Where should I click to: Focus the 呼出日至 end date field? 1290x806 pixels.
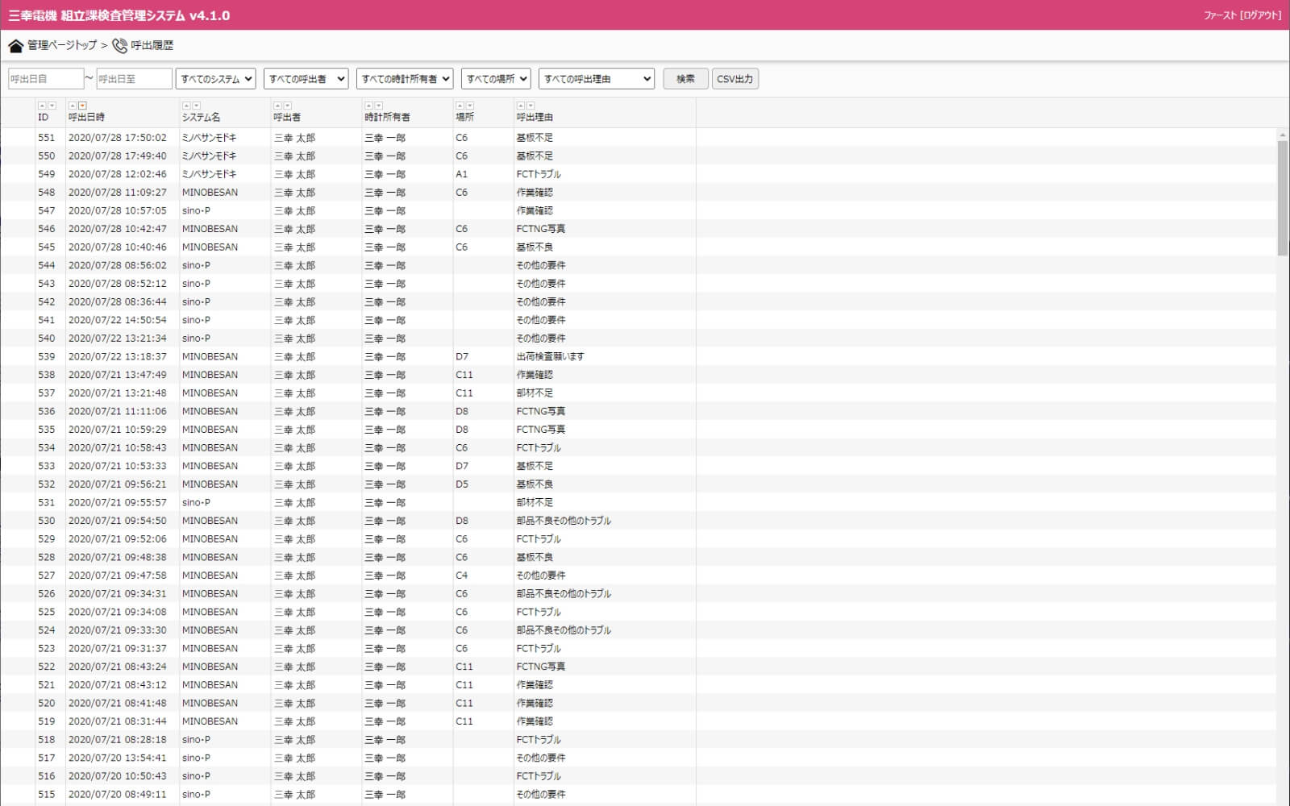pyautogui.click(x=134, y=79)
